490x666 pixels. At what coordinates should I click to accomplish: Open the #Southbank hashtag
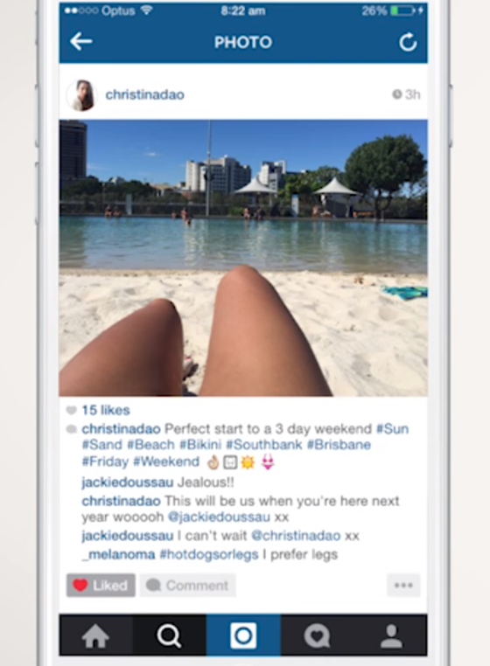(x=263, y=445)
